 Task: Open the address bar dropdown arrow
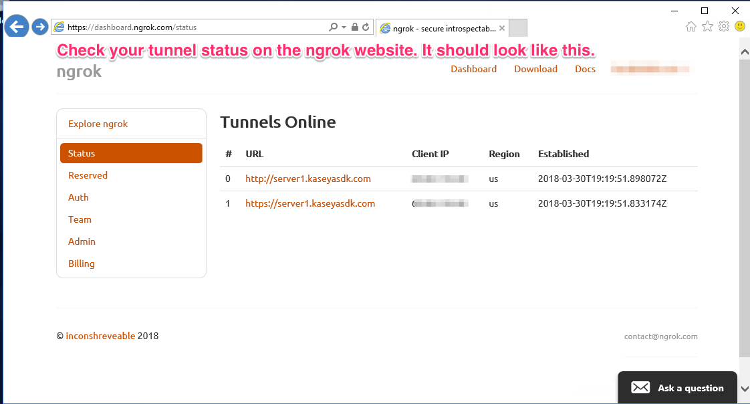tap(344, 27)
